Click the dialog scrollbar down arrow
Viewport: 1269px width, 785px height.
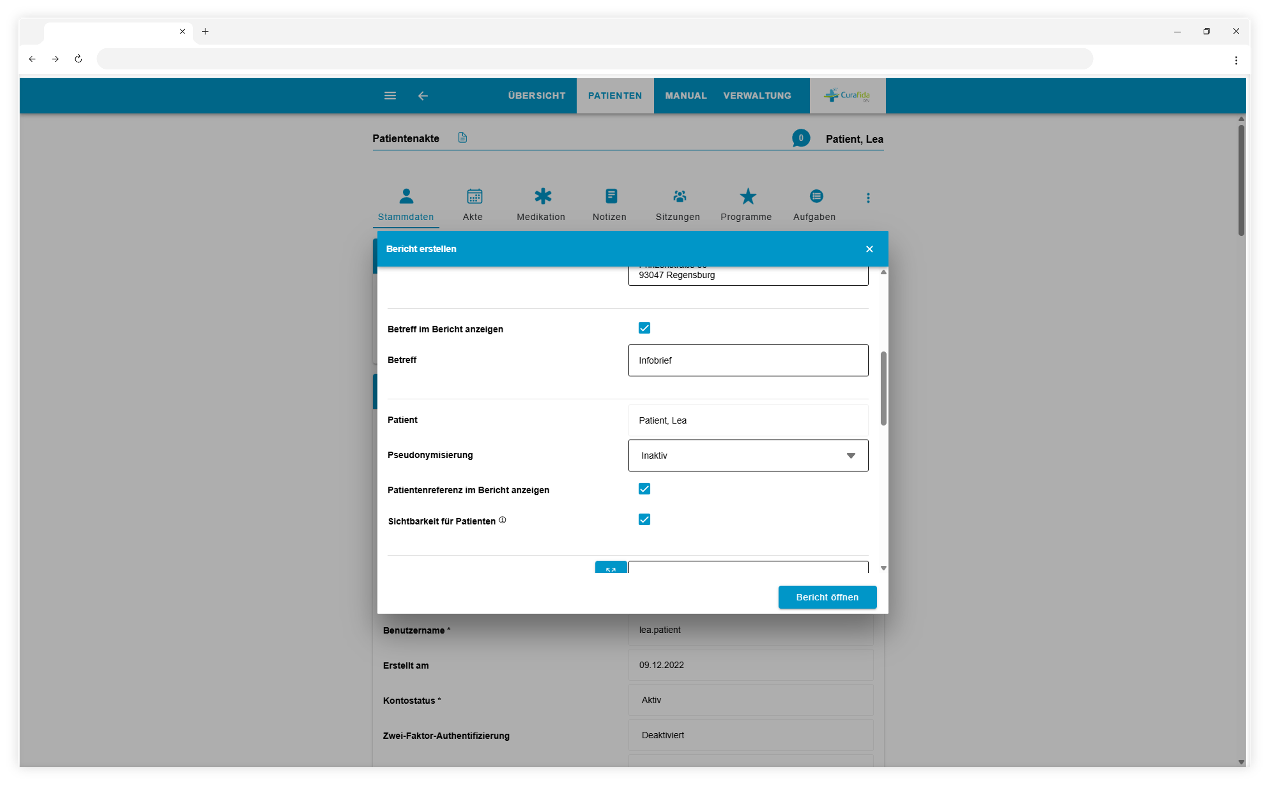pos(883,568)
